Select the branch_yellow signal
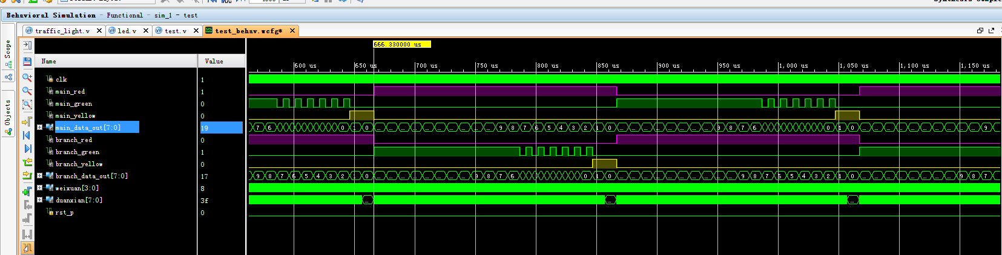The height and width of the screenshot is (255, 1002). (79, 164)
